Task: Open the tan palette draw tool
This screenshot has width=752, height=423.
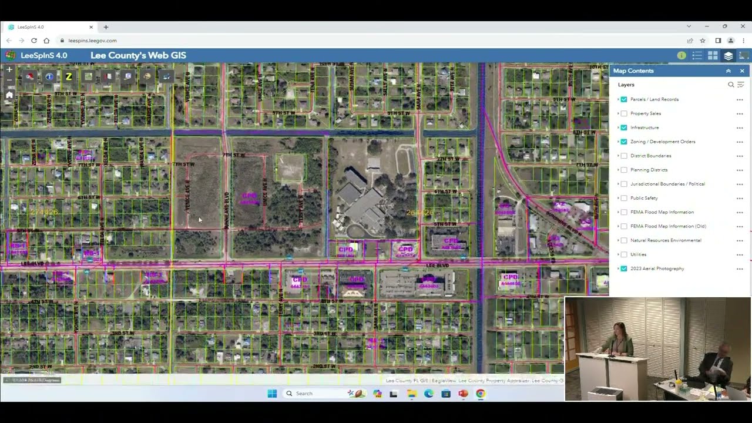Action: click(x=147, y=76)
